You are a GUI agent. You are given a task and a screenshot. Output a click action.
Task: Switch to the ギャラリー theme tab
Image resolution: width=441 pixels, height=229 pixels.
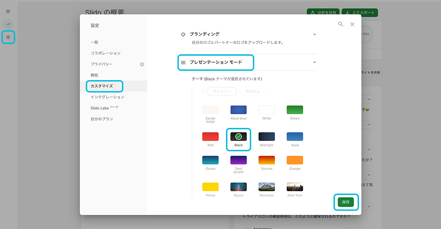pyautogui.click(x=222, y=91)
